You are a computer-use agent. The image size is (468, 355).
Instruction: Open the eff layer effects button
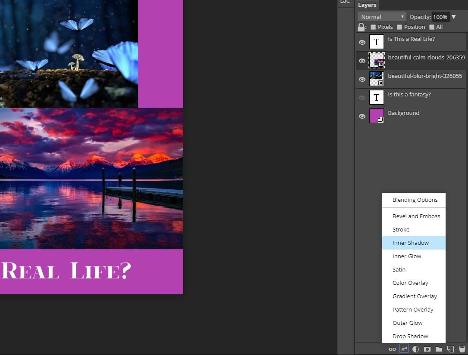point(404,349)
